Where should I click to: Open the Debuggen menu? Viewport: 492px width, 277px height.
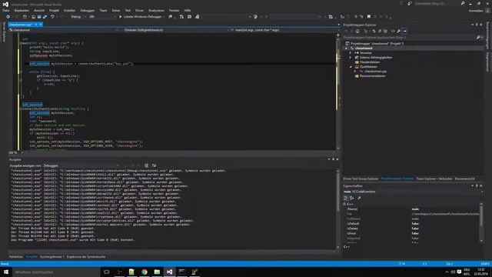87,10
